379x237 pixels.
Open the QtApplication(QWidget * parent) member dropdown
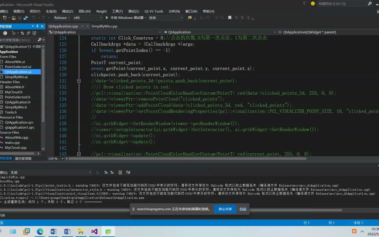click(x=328, y=32)
